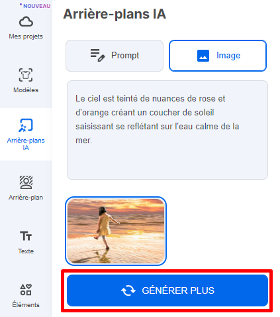
Task: Click the blue picture icon beside Image
Action: [x=203, y=56]
